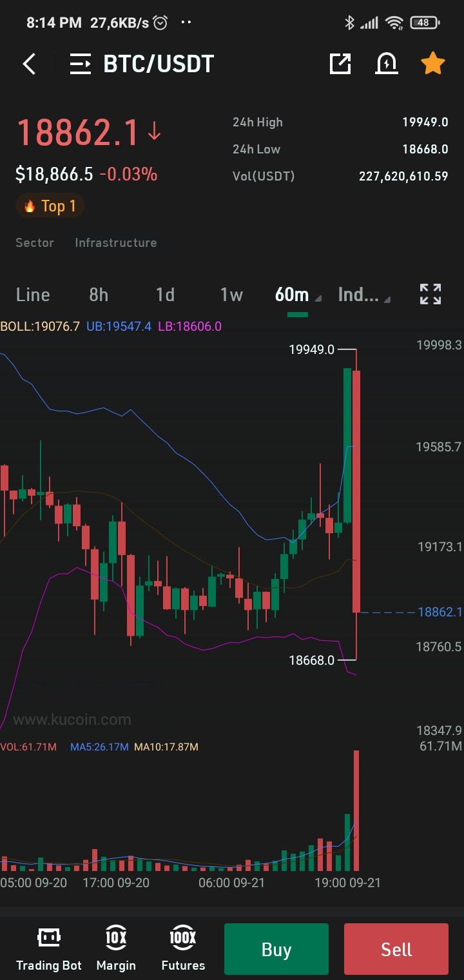Open the Infrastructure sector link

click(x=116, y=242)
